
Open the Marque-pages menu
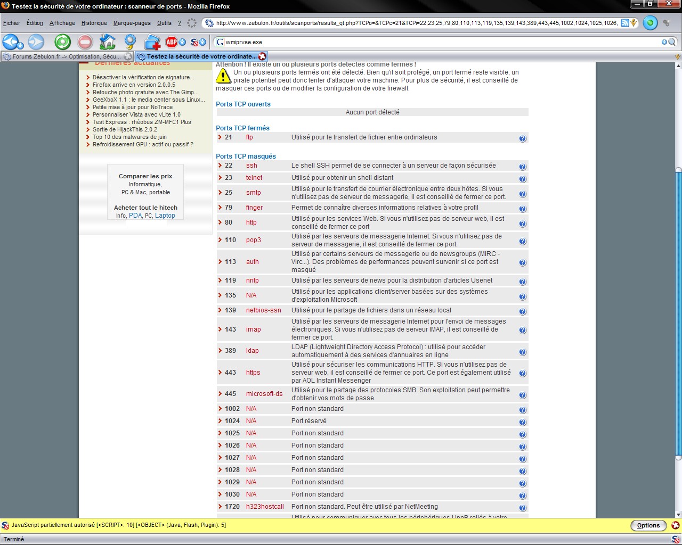[x=132, y=23]
